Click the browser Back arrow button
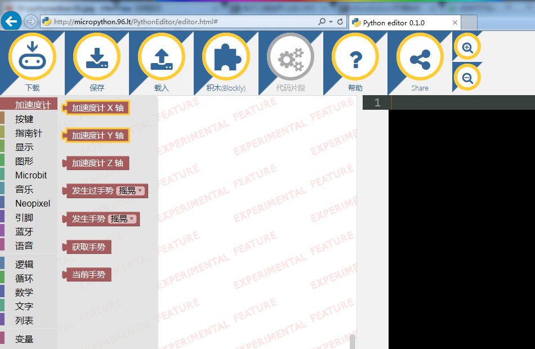This screenshot has width=535, height=349. (11, 21)
